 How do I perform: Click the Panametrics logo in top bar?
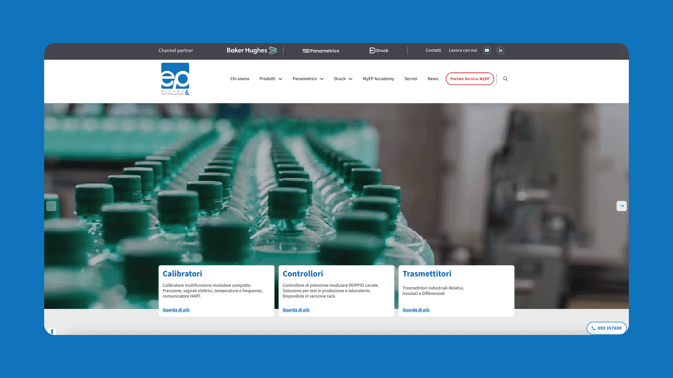[x=321, y=51]
